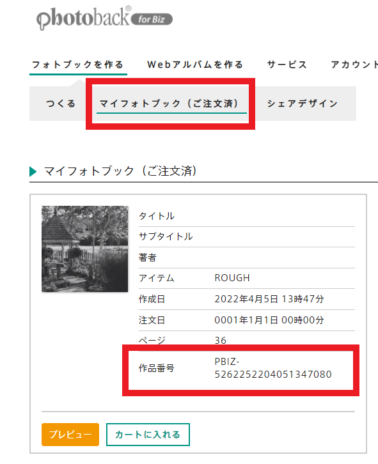Open the Webアルバムを作る menu
The width and height of the screenshot is (378, 464).
coord(195,65)
